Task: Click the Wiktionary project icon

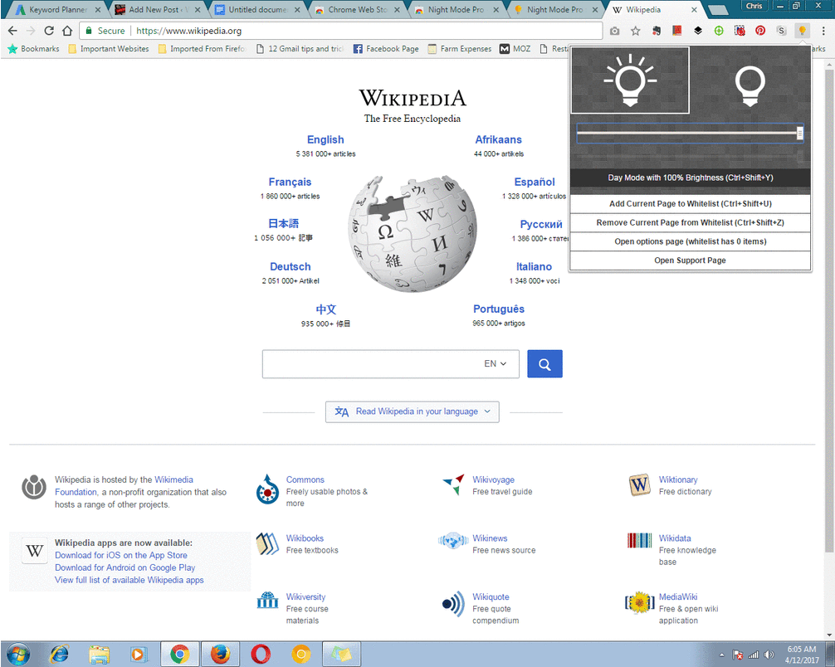Action: (x=639, y=485)
